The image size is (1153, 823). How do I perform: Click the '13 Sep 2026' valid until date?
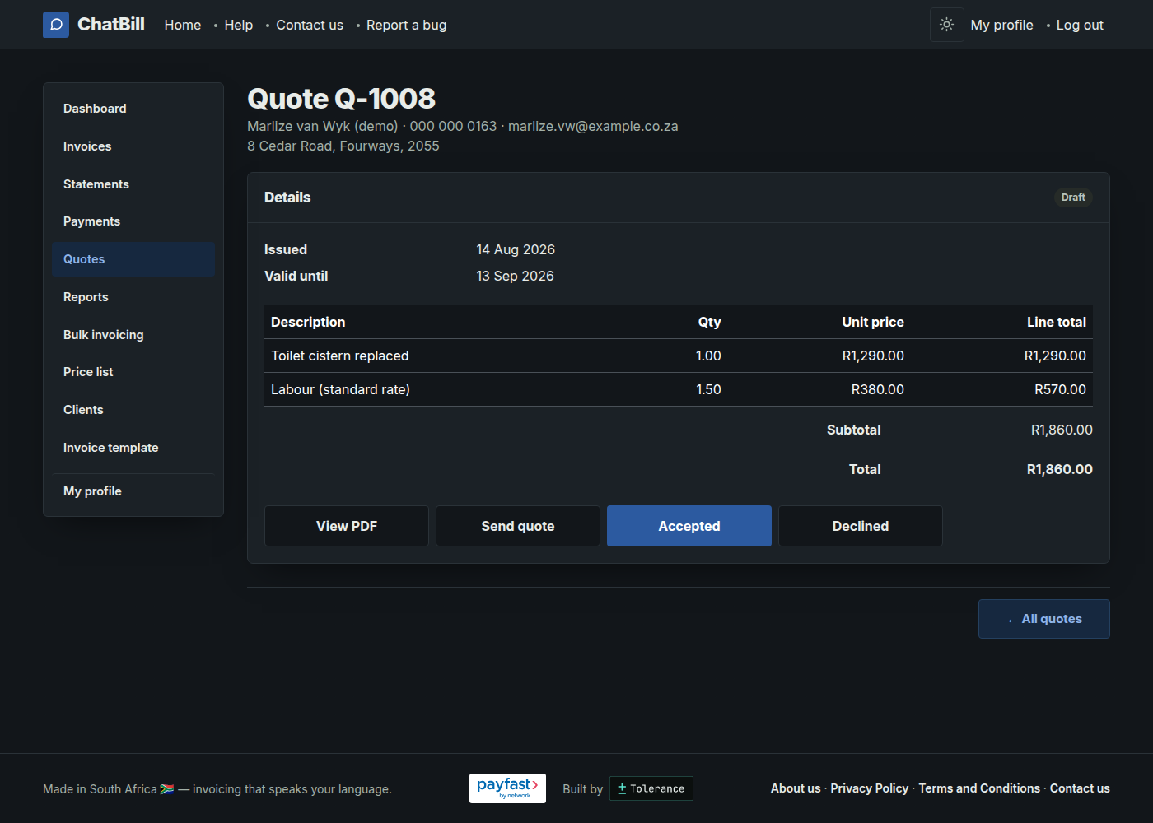pyautogui.click(x=516, y=276)
